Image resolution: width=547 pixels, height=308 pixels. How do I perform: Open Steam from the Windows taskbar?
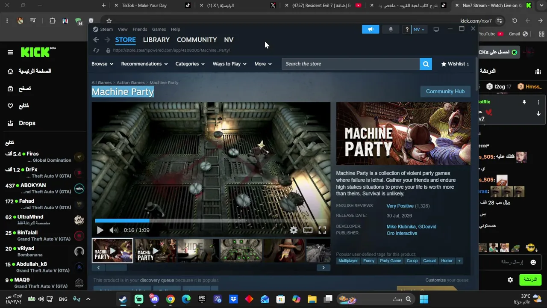coord(123,299)
